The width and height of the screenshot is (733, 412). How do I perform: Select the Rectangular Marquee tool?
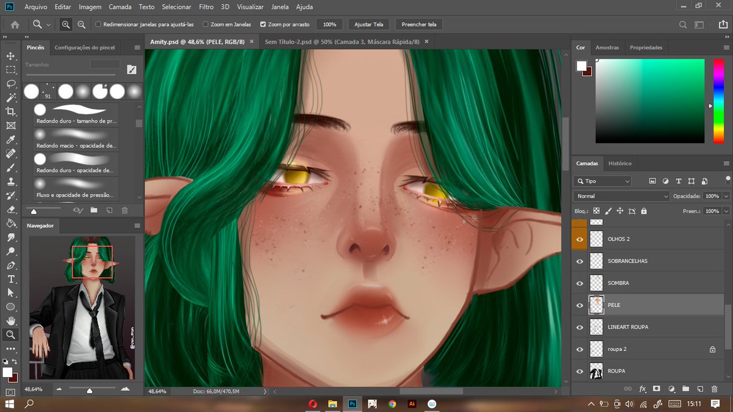click(10, 70)
